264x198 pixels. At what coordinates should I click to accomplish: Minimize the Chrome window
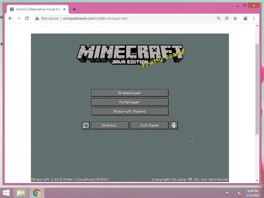(237, 6)
